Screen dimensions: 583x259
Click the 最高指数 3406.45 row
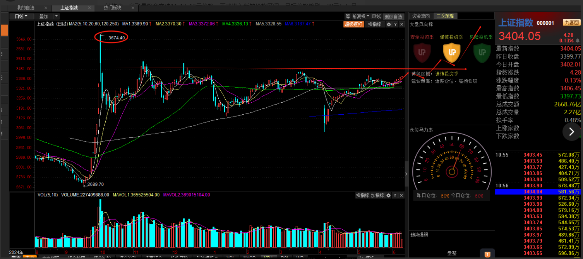539,88
